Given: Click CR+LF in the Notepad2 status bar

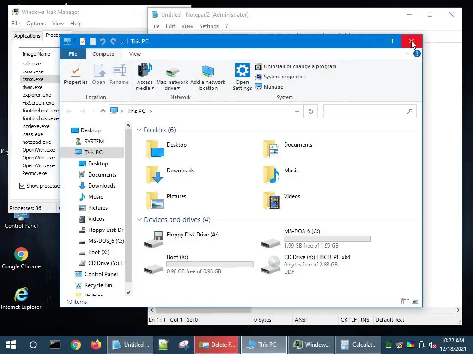Looking at the screenshot, I should [348, 320].
